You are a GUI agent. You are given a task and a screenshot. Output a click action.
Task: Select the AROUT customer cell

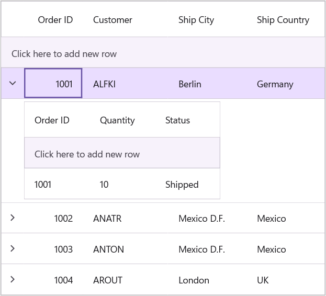tap(107, 280)
